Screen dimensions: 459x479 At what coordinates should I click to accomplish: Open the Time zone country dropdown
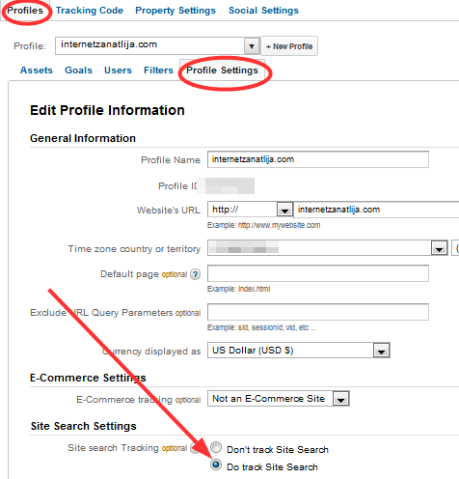[439, 248]
